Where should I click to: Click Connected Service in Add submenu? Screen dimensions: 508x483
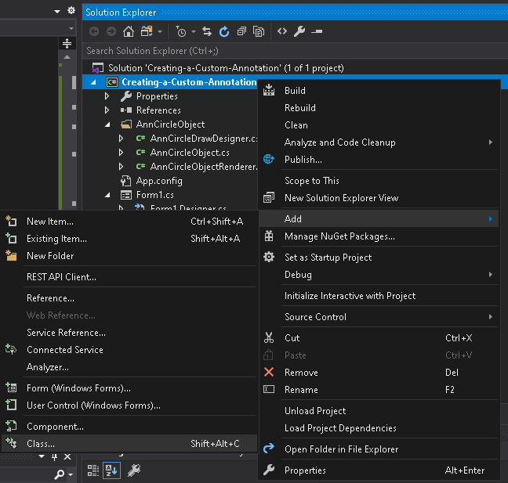pyautogui.click(x=129, y=350)
